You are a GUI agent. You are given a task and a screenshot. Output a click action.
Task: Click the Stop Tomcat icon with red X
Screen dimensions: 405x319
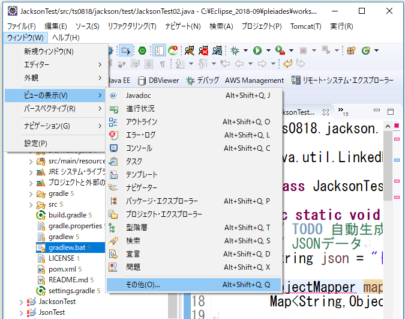click(203, 50)
